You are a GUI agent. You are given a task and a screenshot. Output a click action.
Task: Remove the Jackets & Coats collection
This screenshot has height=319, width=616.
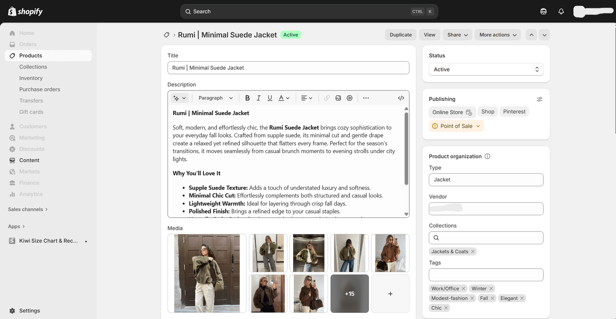(x=473, y=252)
